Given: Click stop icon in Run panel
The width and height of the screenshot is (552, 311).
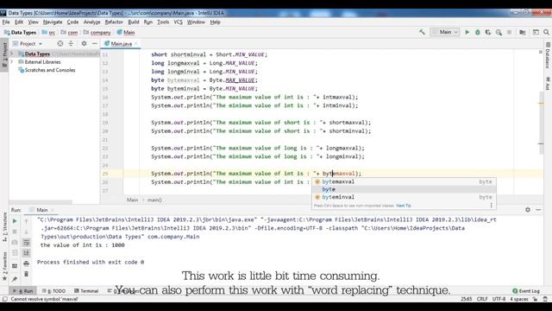Looking at the screenshot, I should (15, 232).
